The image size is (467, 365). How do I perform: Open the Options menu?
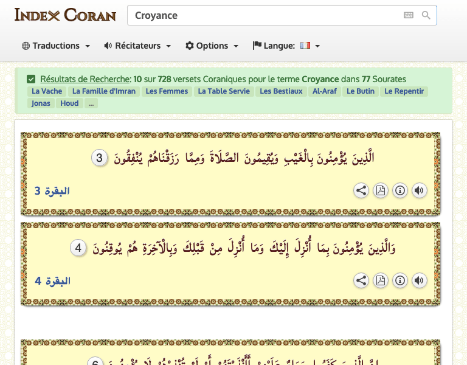[x=212, y=46]
